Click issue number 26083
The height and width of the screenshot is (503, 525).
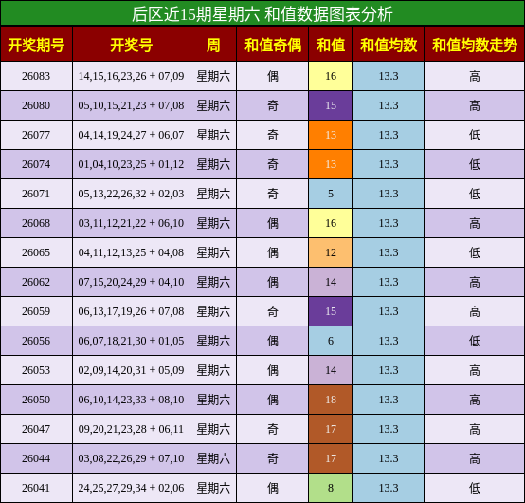coord(36,76)
